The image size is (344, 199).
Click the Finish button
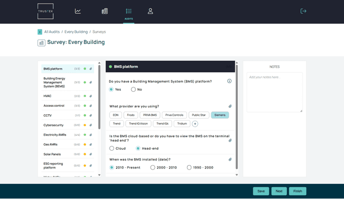click(x=297, y=191)
